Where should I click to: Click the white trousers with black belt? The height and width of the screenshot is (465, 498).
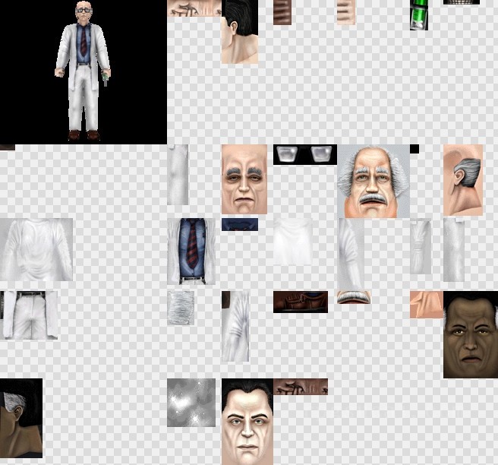[x=30, y=315]
